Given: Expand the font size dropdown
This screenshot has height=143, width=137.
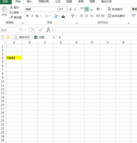Looking at the screenshot, I should 66,9.
